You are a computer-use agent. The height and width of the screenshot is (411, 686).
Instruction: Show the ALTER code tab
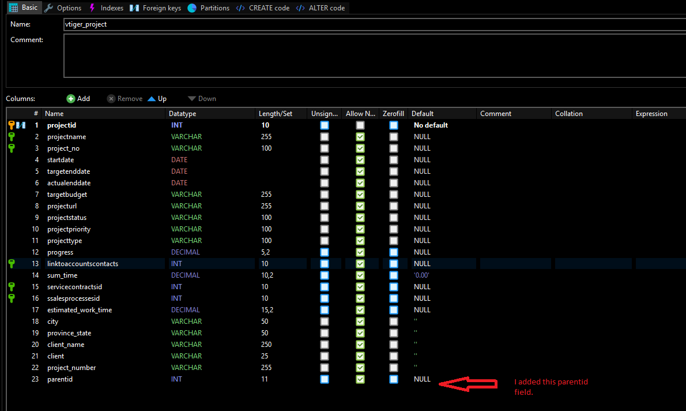coord(321,8)
